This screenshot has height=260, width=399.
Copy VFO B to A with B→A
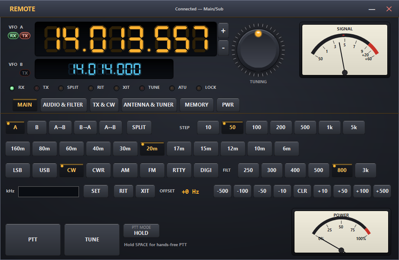point(85,127)
